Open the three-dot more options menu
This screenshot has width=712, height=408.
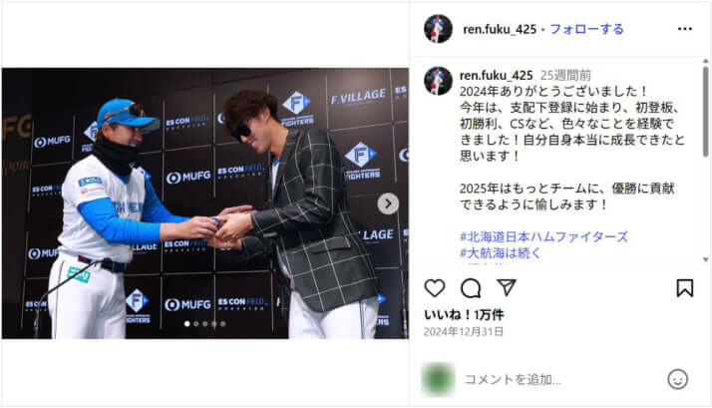pos(685,29)
